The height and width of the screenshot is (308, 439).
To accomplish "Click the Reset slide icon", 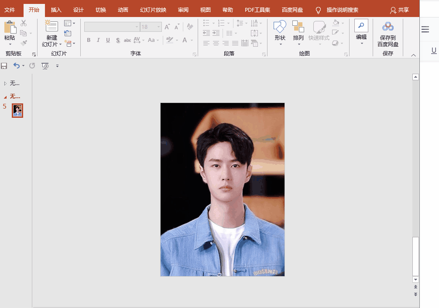I will (x=68, y=33).
